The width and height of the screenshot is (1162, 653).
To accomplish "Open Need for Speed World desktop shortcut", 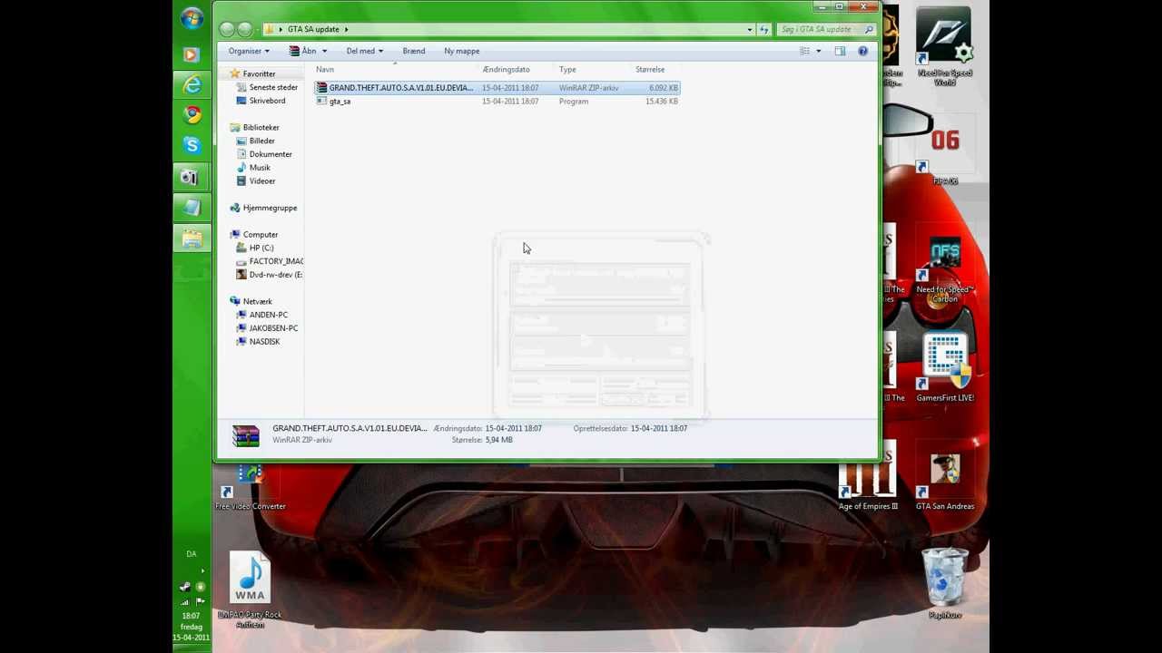I will point(945,48).
